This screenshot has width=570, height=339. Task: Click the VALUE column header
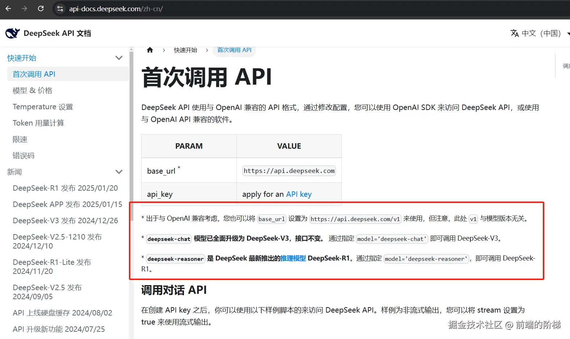(289, 146)
